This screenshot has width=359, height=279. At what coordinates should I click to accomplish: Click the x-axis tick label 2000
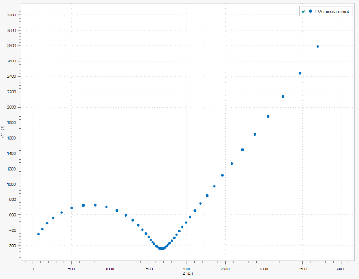[186, 269]
